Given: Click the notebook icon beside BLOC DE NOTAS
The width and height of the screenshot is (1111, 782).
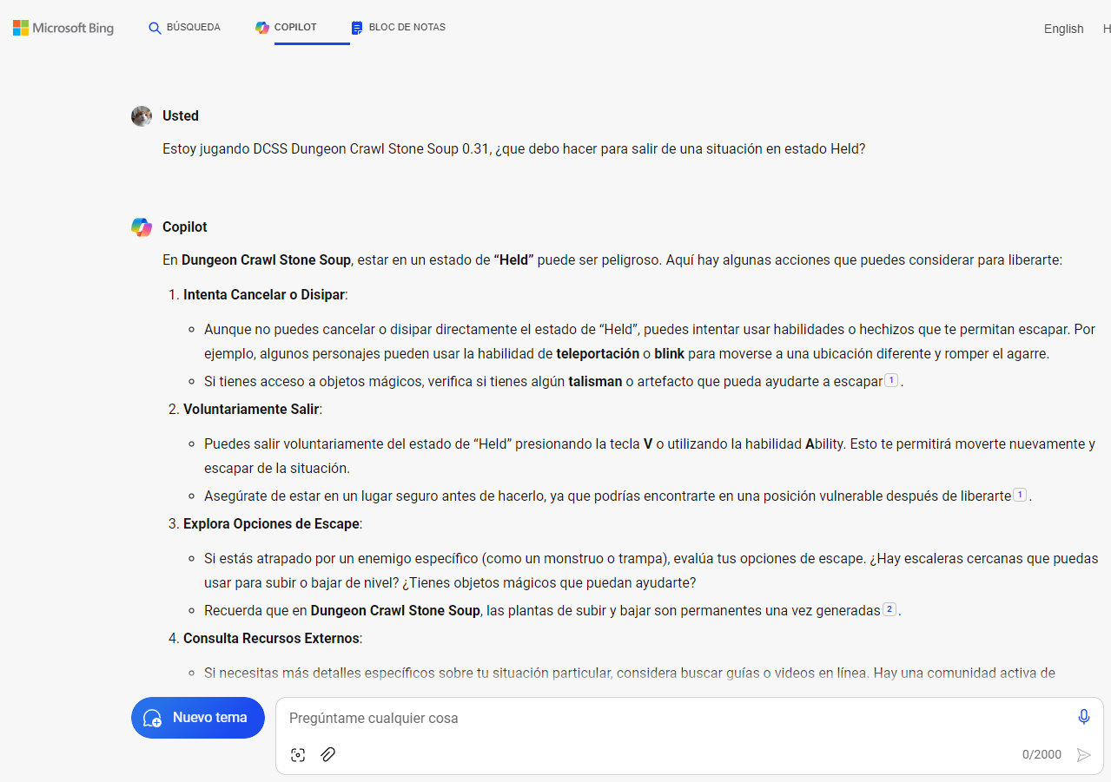Looking at the screenshot, I should click(x=357, y=28).
